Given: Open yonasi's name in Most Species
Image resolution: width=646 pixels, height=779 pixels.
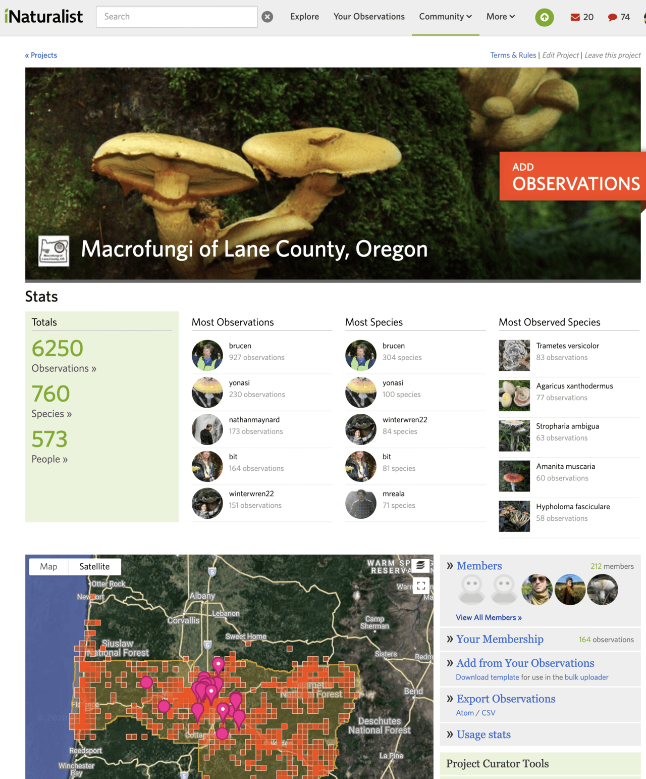Looking at the screenshot, I should [x=393, y=383].
